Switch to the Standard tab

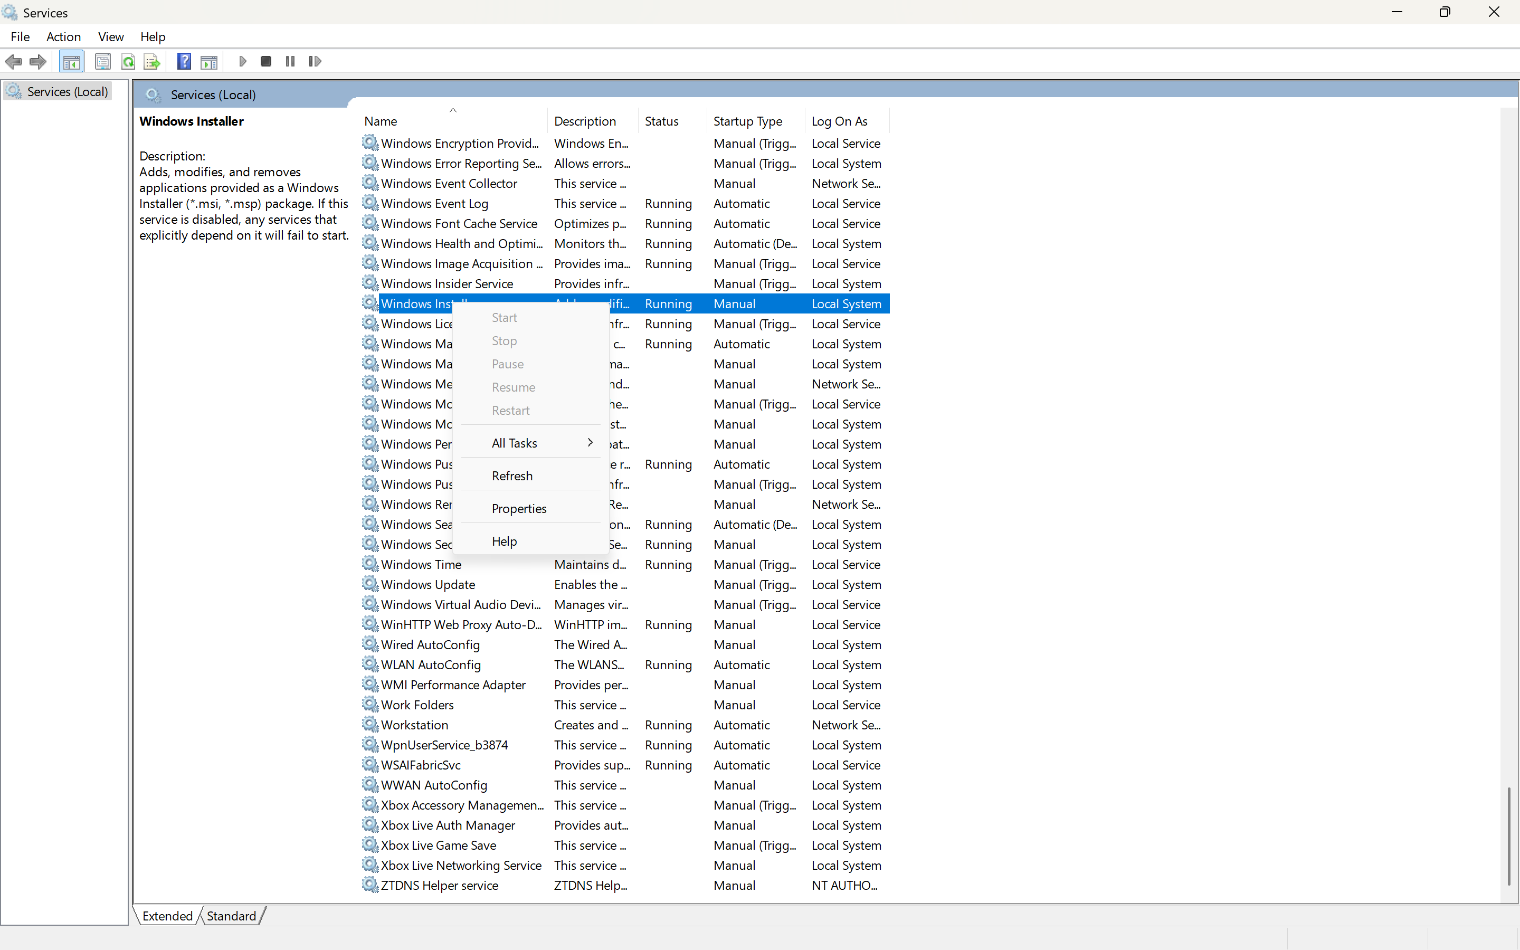click(231, 916)
